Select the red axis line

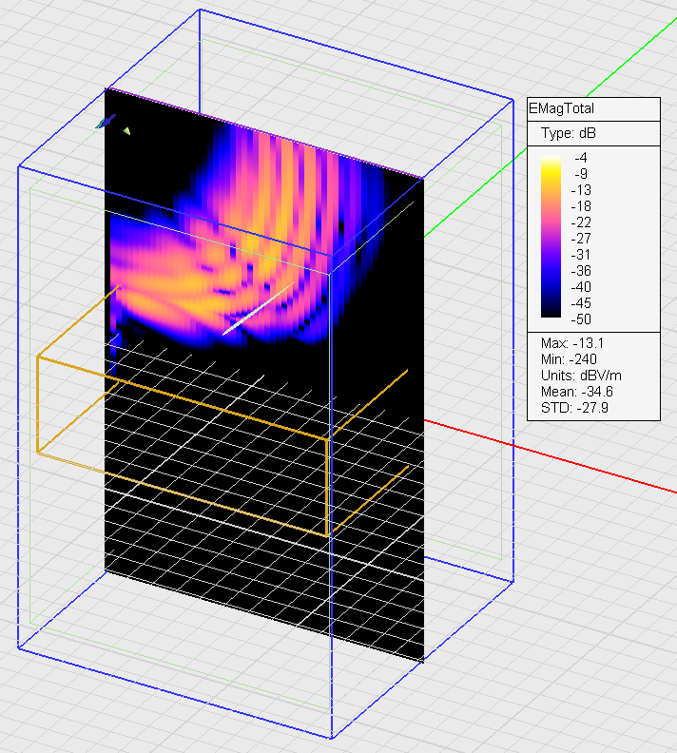tap(571, 463)
